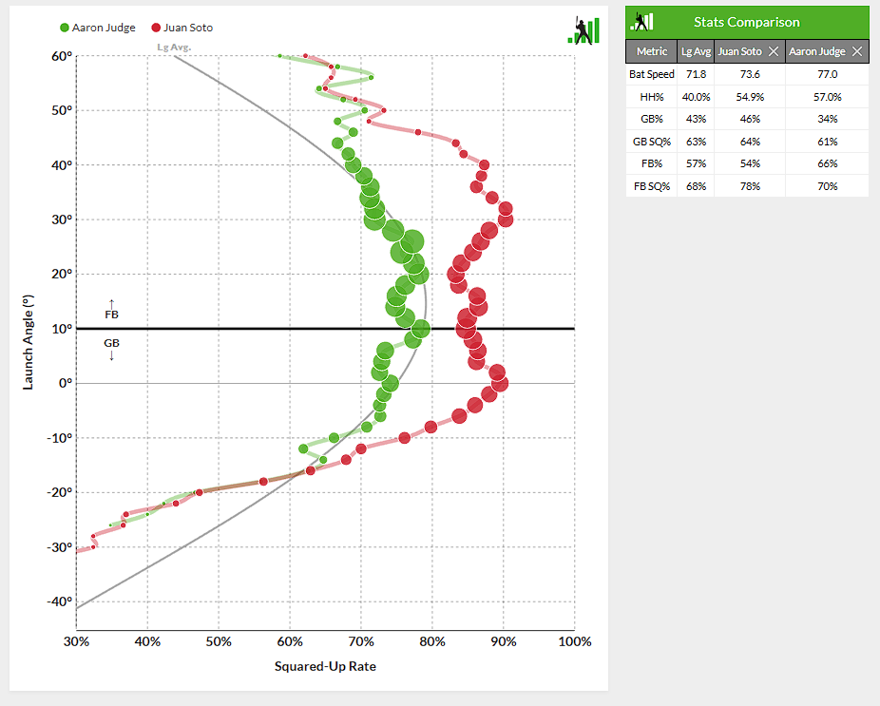Select the Lg Avg column header
This screenshot has height=706, width=880.
coord(696,51)
